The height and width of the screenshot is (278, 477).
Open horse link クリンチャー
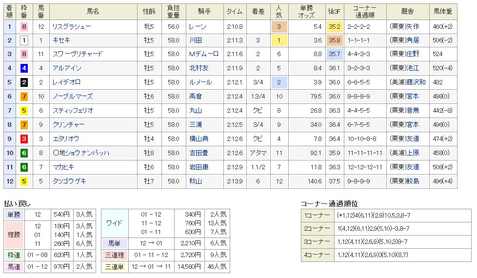click(69, 124)
